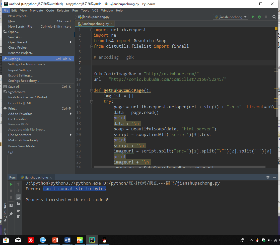The width and height of the screenshot is (280, 245).
Task: Click the editor horizontal scrollbar
Action: [179, 167]
